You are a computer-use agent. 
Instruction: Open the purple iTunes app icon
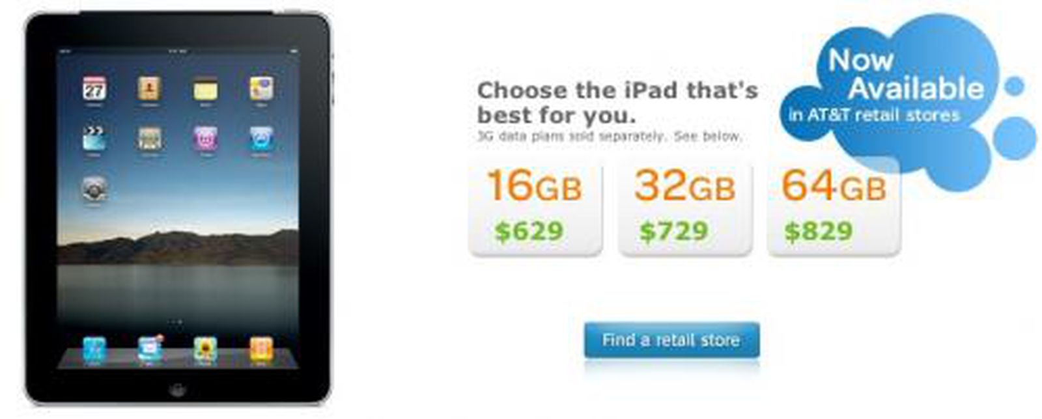point(206,139)
